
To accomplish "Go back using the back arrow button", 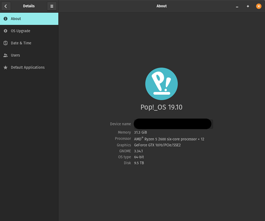I will [6, 6].
